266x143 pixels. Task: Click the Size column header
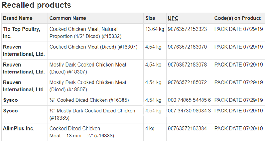click(x=150, y=18)
